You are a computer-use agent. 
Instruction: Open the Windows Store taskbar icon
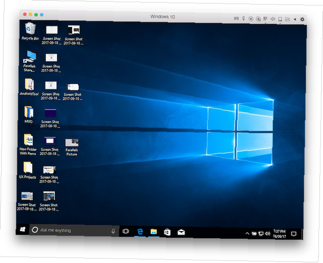[167, 232]
